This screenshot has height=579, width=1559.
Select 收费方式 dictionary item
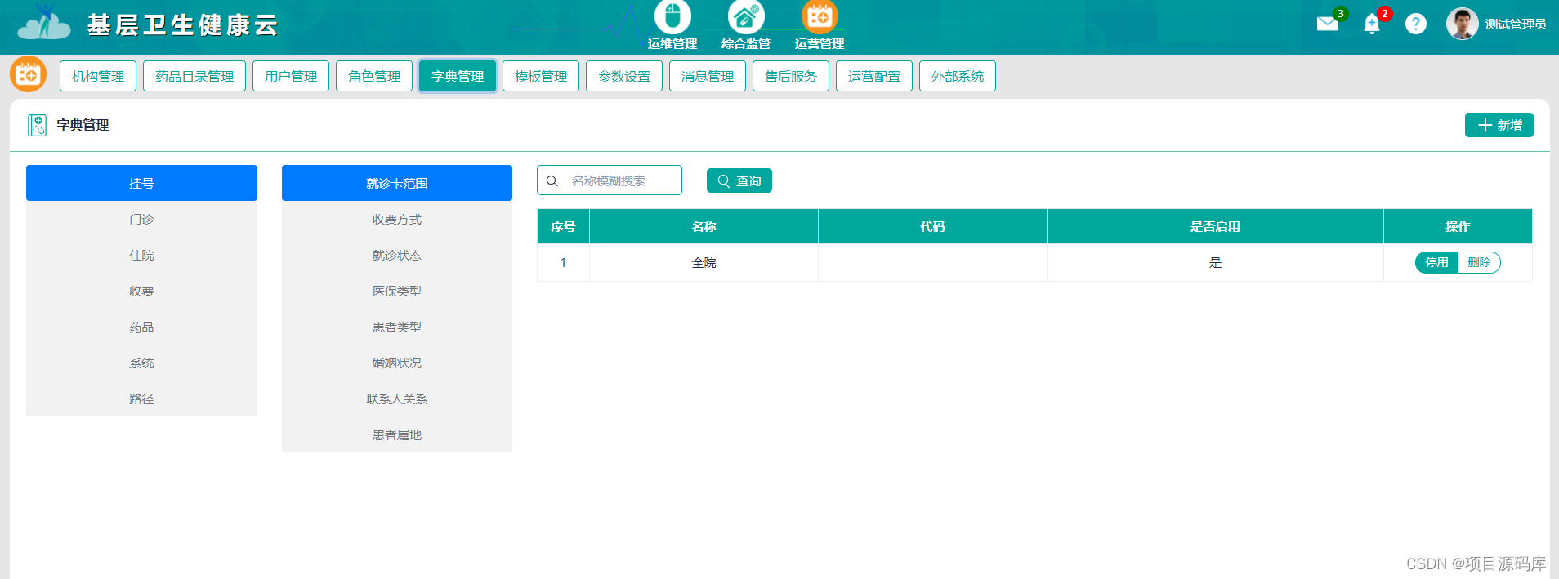tap(397, 219)
